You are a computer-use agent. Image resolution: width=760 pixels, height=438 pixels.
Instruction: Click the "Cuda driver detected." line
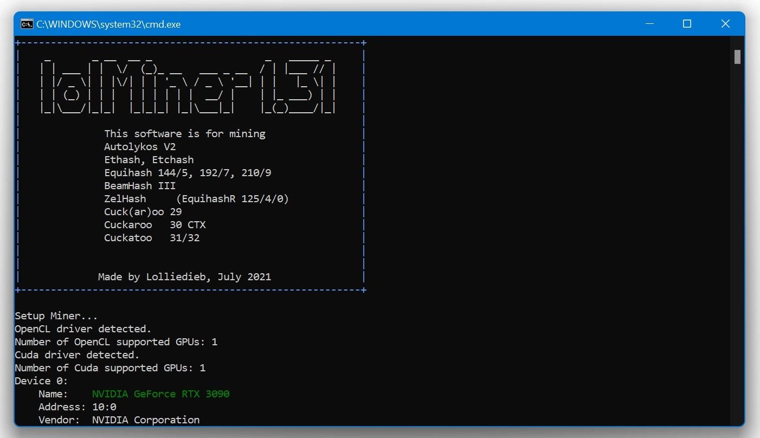click(77, 355)
